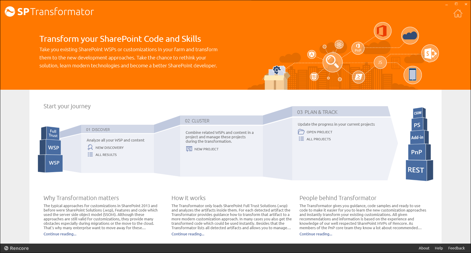This screenshot has height=253, width=471.
Task: Click the 'Transform your SharePoint Code and Skills' title
Action: tap(120, 39)
